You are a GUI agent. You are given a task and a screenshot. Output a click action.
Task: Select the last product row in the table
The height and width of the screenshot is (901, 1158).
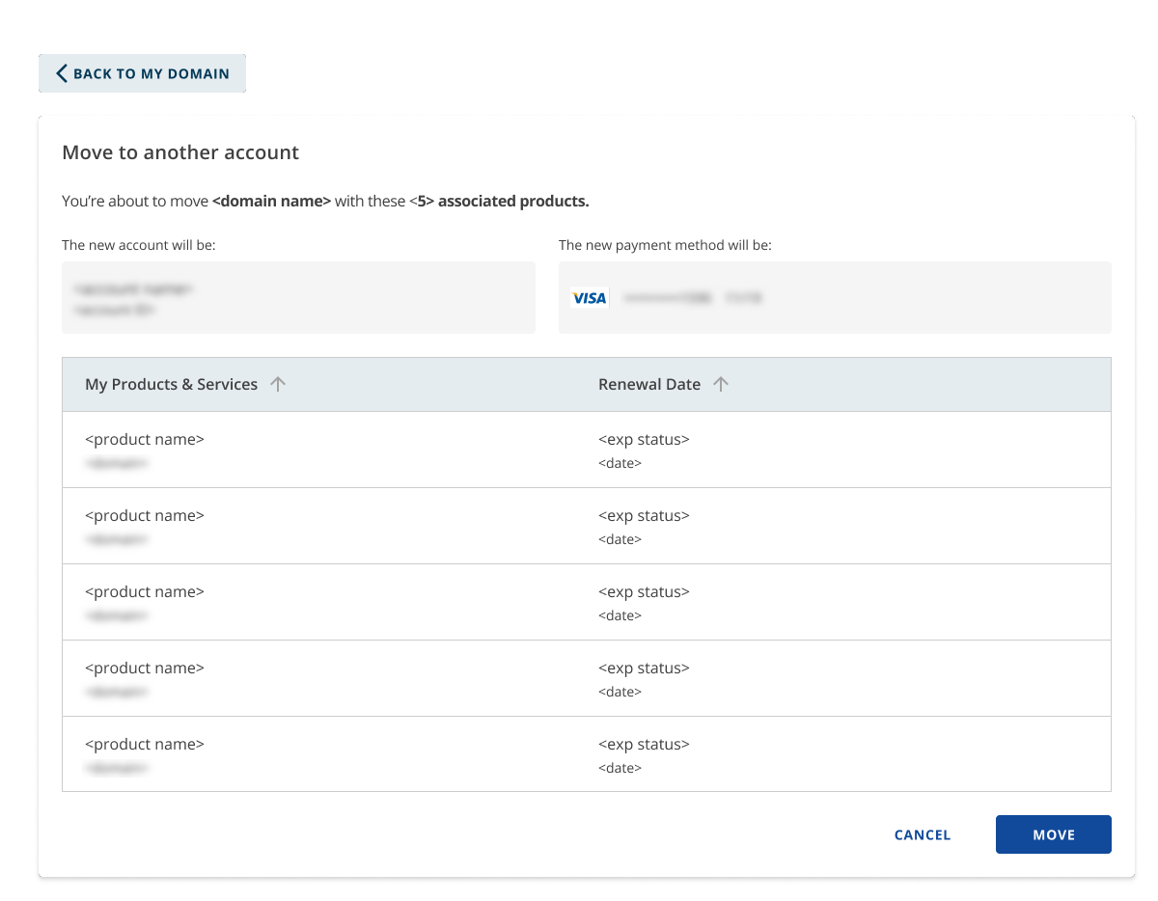(145, 744)
